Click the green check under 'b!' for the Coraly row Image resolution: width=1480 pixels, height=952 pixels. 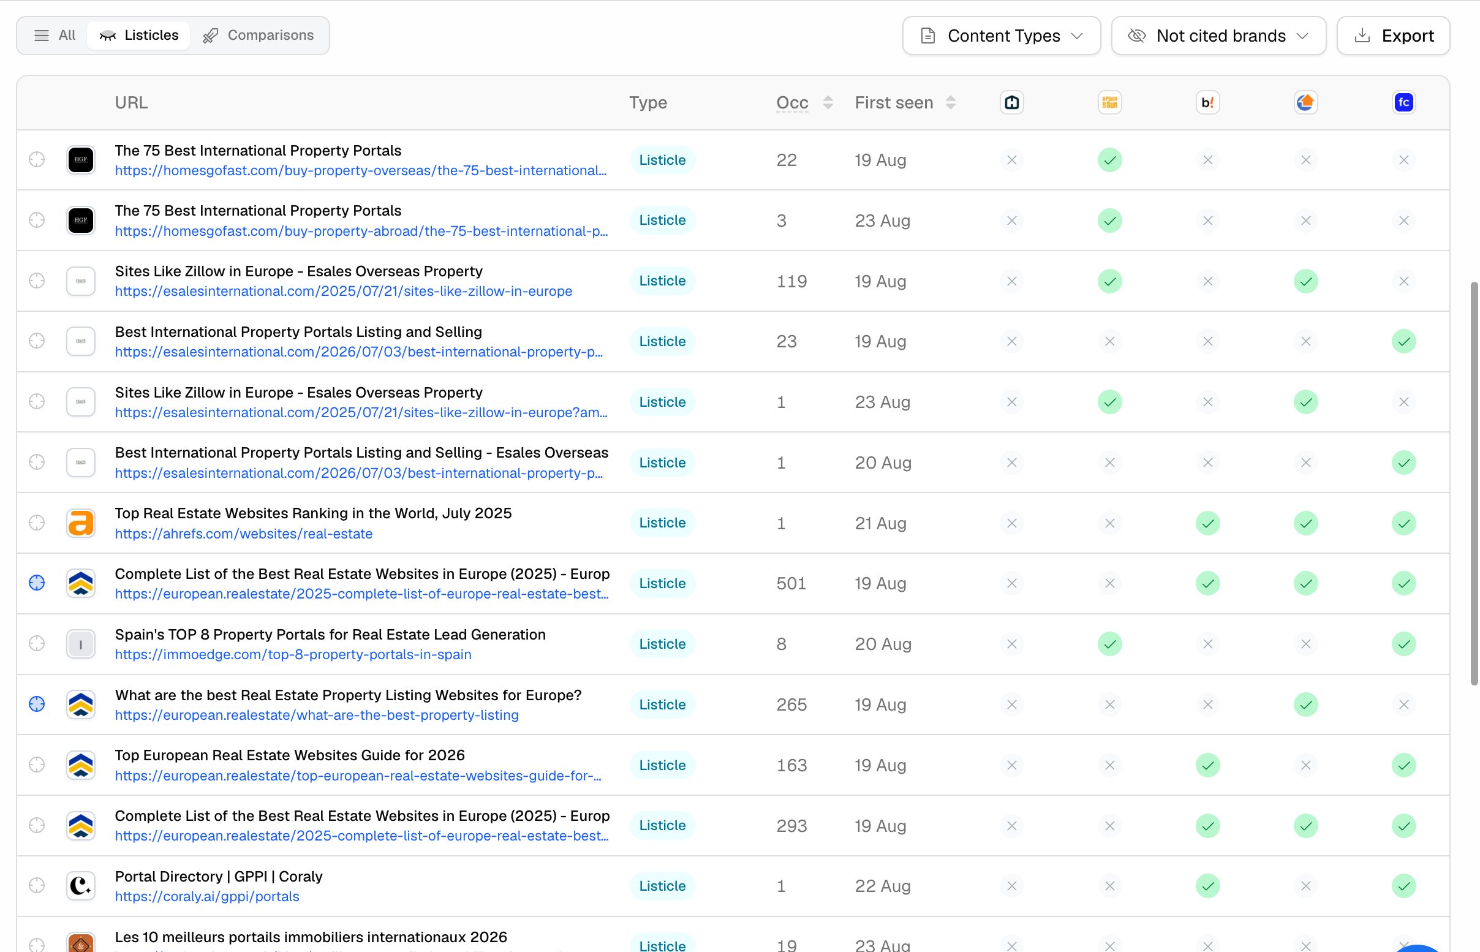pyautogui.click(x=1207, y=886)
